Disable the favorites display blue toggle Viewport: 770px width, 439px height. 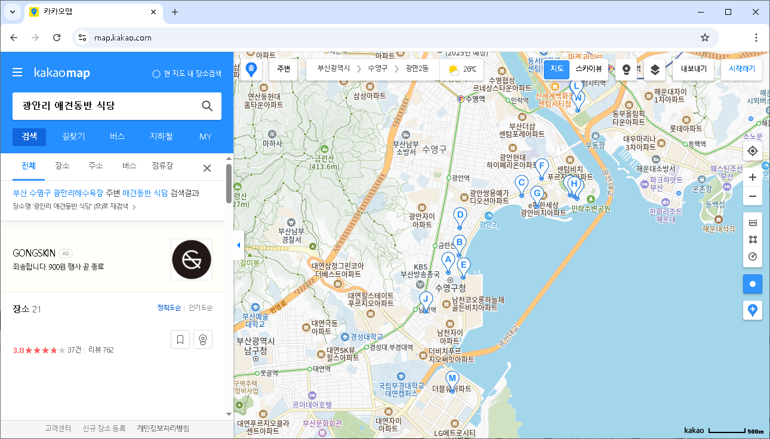[x=753, y=284]
